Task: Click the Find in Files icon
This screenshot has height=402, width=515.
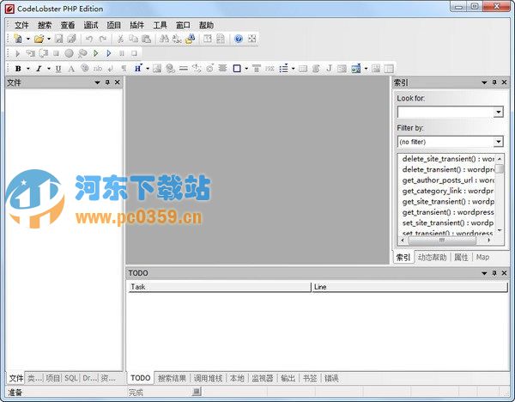Action: coord(191,39)
